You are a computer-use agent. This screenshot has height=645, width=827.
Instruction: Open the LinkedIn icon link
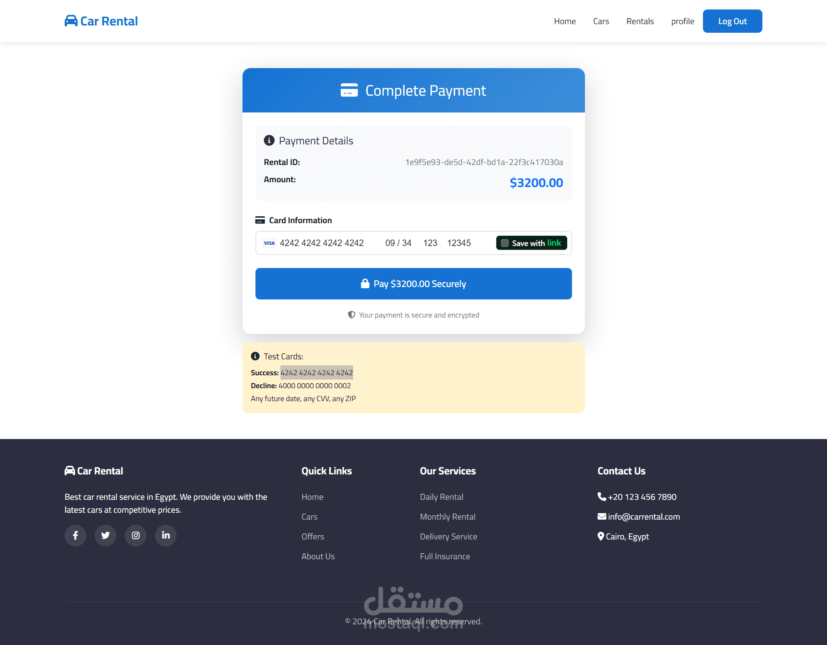(x=166, y=536)
